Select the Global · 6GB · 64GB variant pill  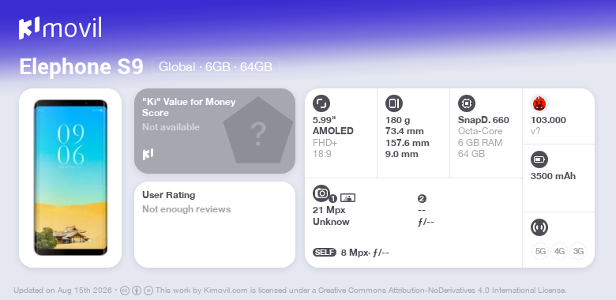(216, 66)
